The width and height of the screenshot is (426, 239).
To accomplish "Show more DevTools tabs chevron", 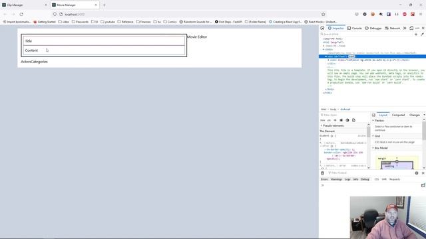I will point(405,28).
